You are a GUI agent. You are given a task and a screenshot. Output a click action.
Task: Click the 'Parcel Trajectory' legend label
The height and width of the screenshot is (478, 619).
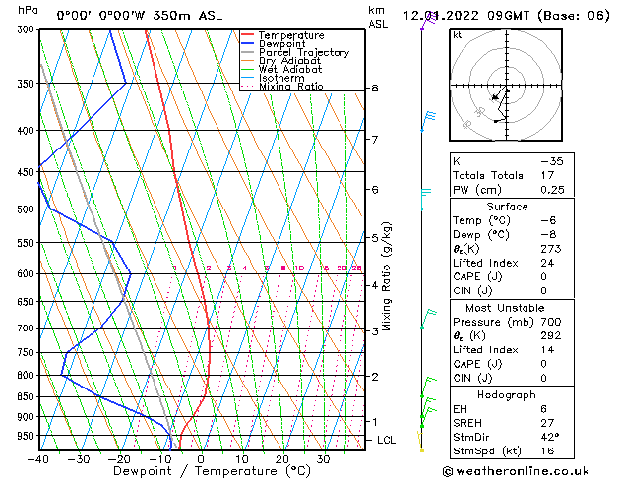(304, 52)
